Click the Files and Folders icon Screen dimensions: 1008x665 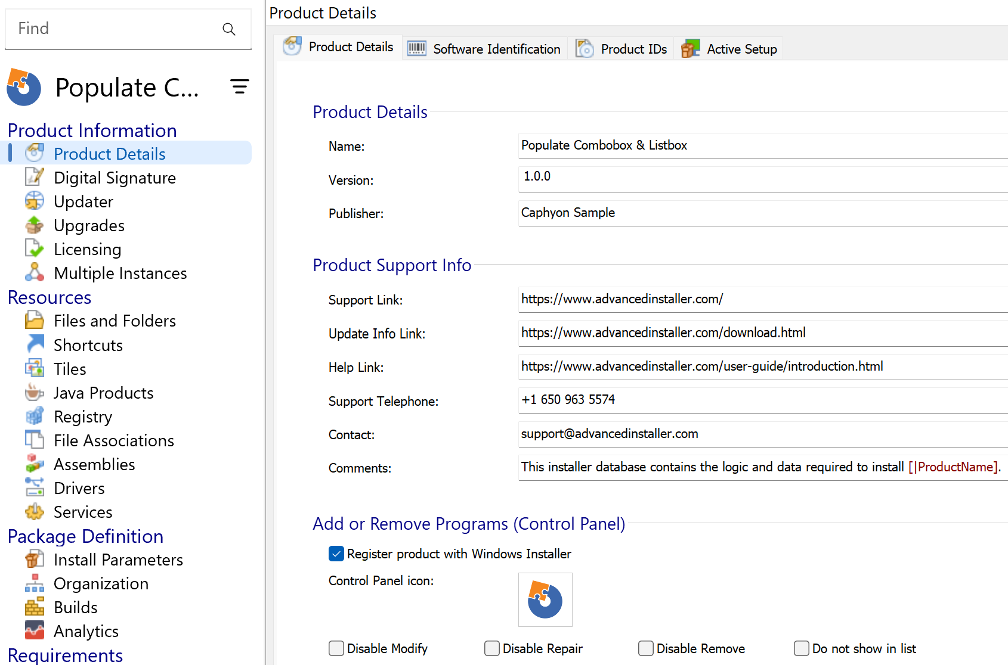(35, 320)
